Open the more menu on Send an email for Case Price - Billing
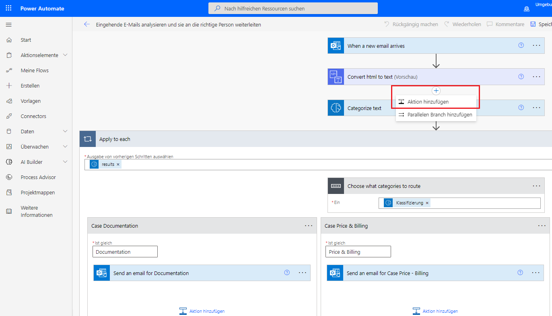Screen dimensions: 552x316 point(536,272)
